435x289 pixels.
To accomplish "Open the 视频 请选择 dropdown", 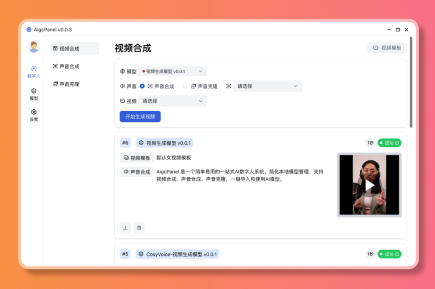I will (172, 101).
